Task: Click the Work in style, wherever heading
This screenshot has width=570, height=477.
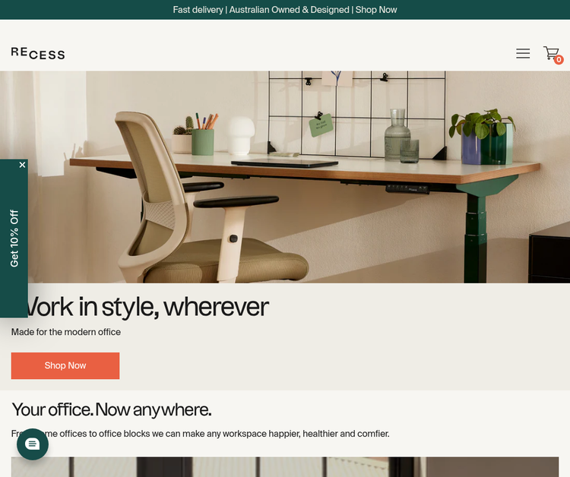Action: [145, 307]
